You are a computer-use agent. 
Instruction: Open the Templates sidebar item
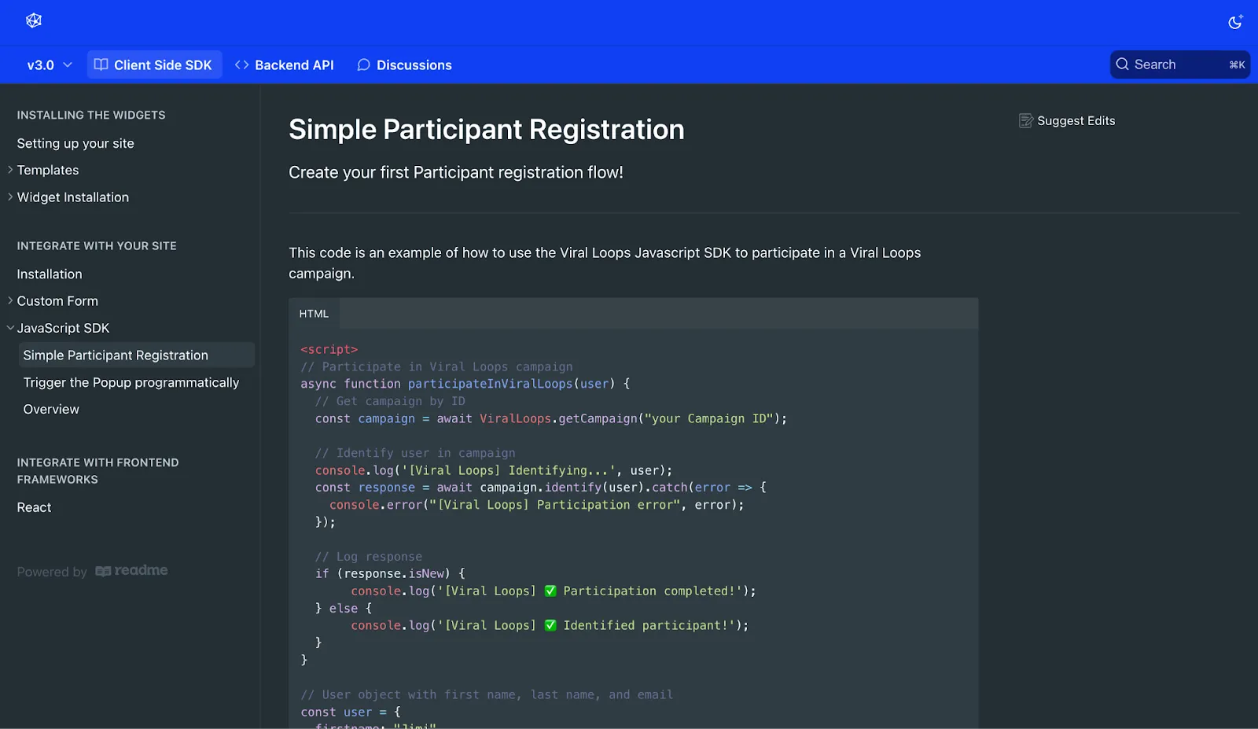click(48, 170)
